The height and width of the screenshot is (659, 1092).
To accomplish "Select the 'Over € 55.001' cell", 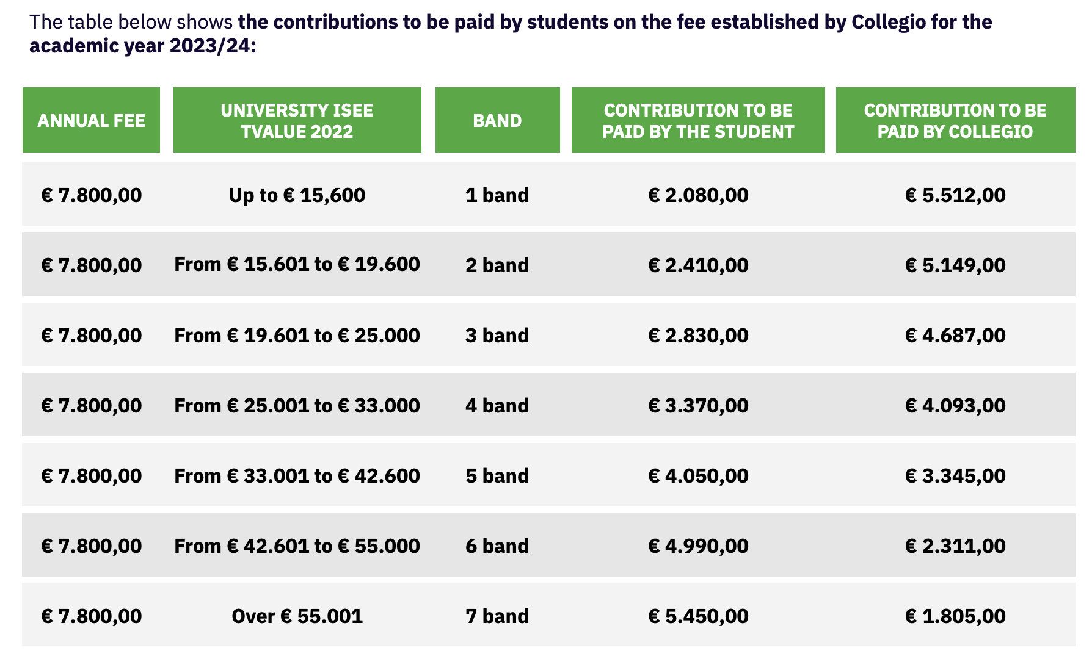I will point(297,616).
